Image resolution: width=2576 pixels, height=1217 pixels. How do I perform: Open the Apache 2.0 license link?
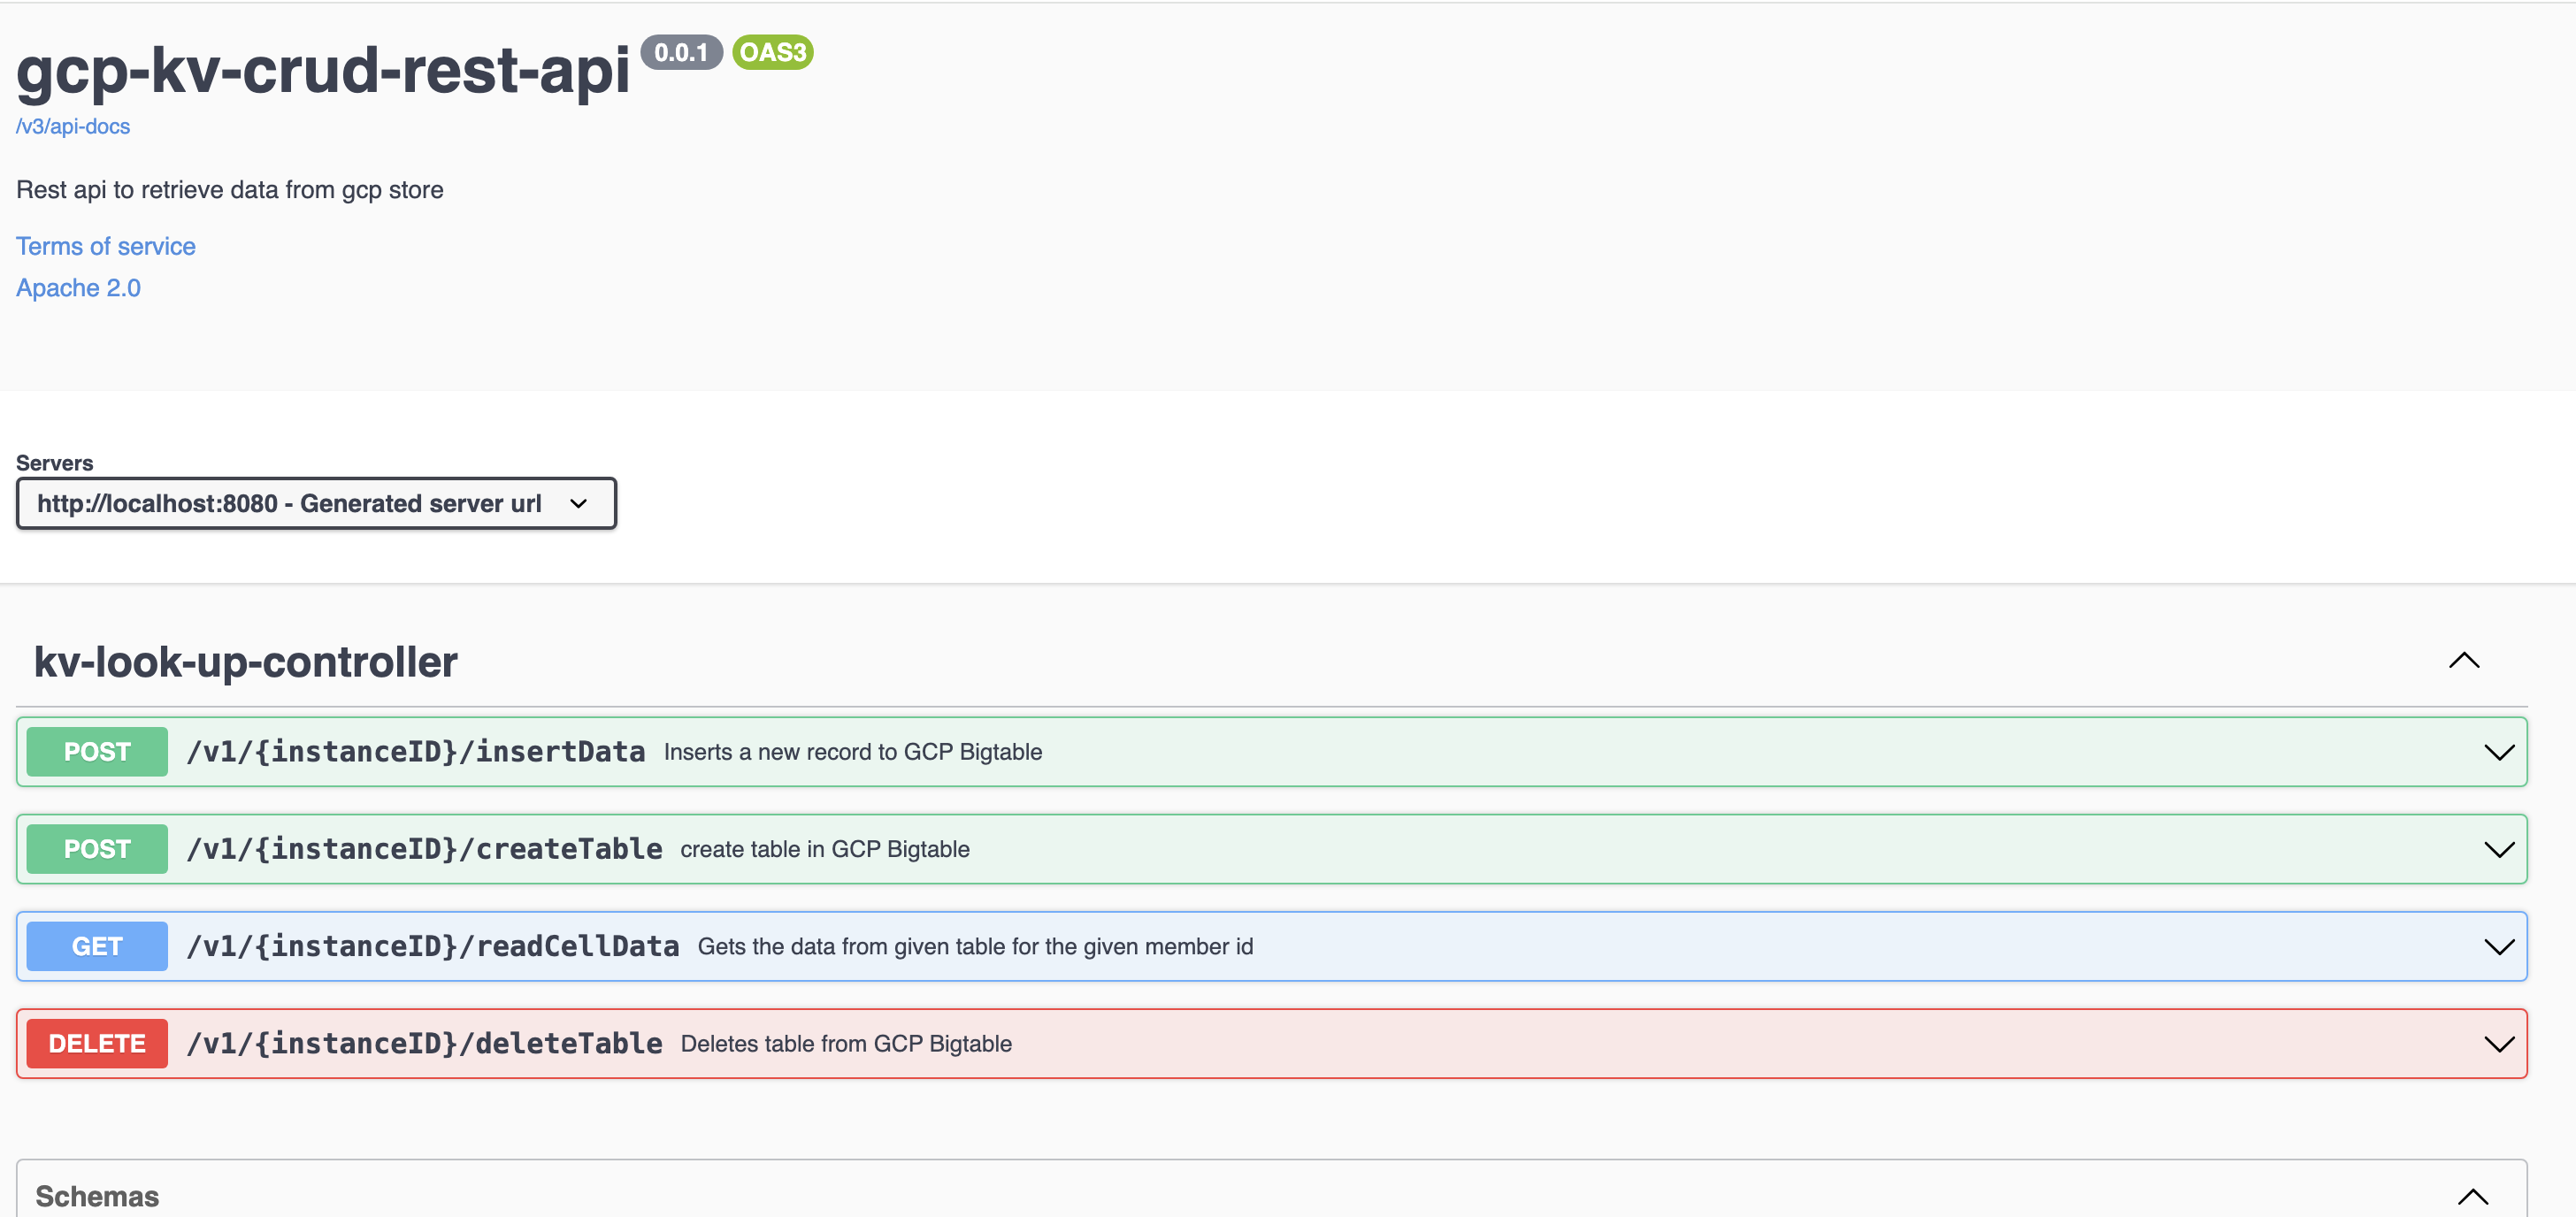pyautogui.click(x=78, y=288)
